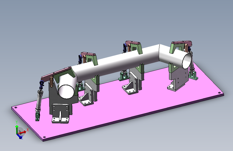Click the blue Z axis of the triad
233x151 pixels.
tap(19, 136)
